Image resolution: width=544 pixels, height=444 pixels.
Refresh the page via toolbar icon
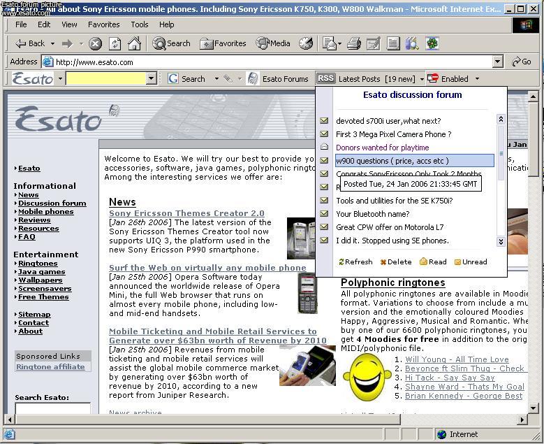point(115,44)
